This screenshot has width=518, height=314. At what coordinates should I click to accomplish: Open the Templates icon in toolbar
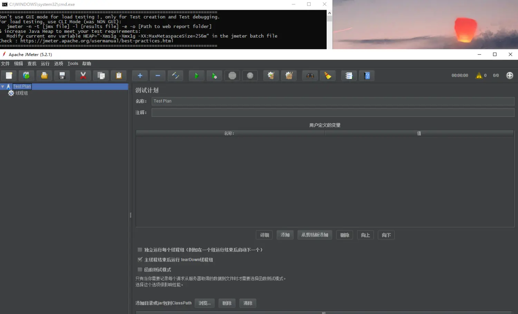coord(26,76)
